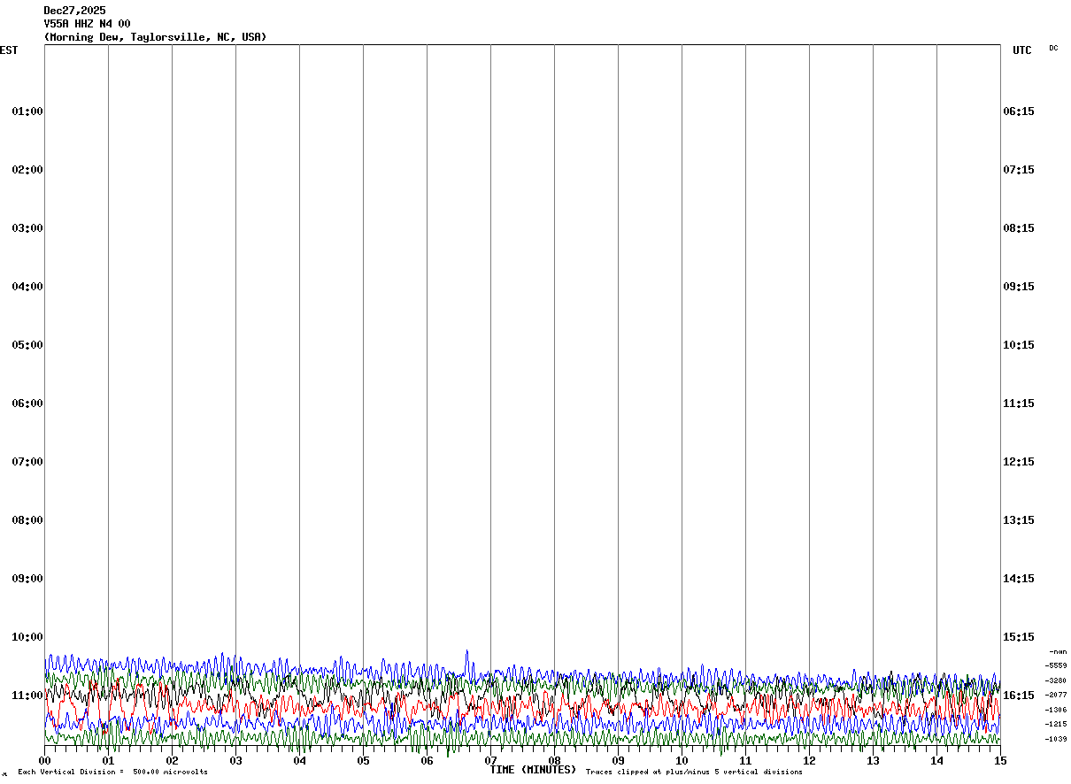Viewport: 1071px width, 784px height.
Task: Click the UTC time label "15:15"
Action: point(1019,637)
